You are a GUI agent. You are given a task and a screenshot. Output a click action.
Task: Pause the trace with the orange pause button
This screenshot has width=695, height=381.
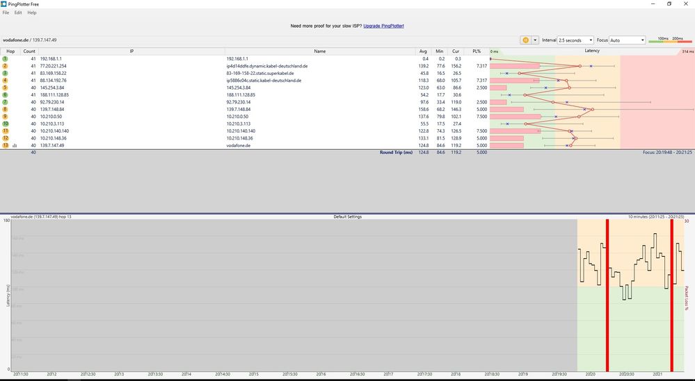526,40
